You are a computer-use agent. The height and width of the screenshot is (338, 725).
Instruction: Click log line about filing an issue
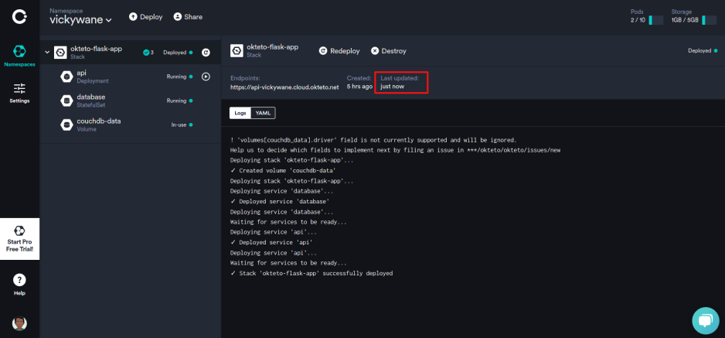click(395, 150)
